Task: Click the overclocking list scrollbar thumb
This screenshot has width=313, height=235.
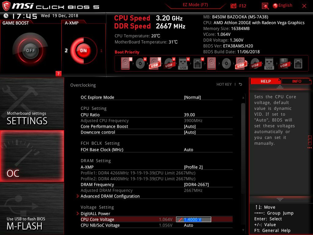Action: coord(243,148)
